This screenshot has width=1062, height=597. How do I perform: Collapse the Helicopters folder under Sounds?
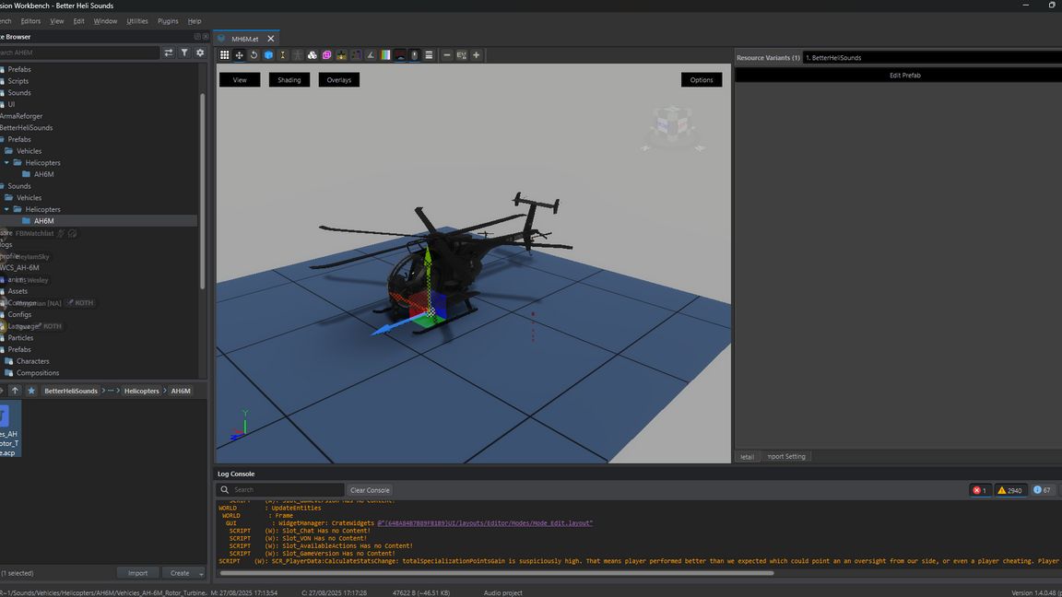[x=6, y=209]
